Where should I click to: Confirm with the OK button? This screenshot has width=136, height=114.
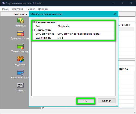point(85,101)
